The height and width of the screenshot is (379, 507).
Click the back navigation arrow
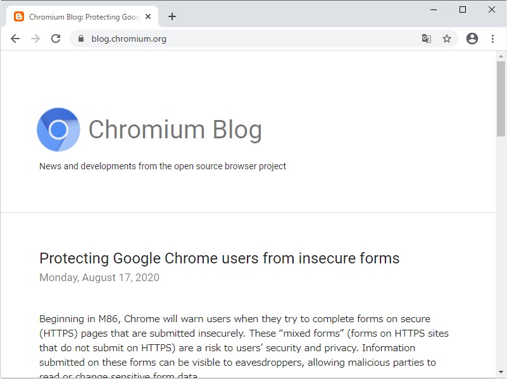[x=15, y=39]
